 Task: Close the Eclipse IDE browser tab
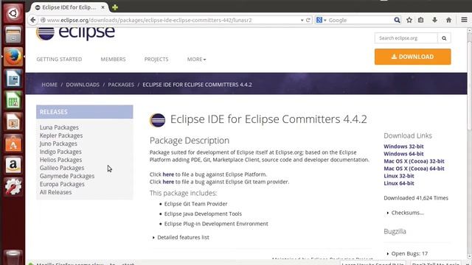(103, 7)
